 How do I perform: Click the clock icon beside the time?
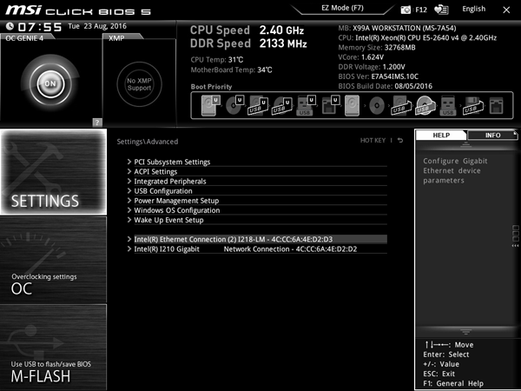point(10,26)
